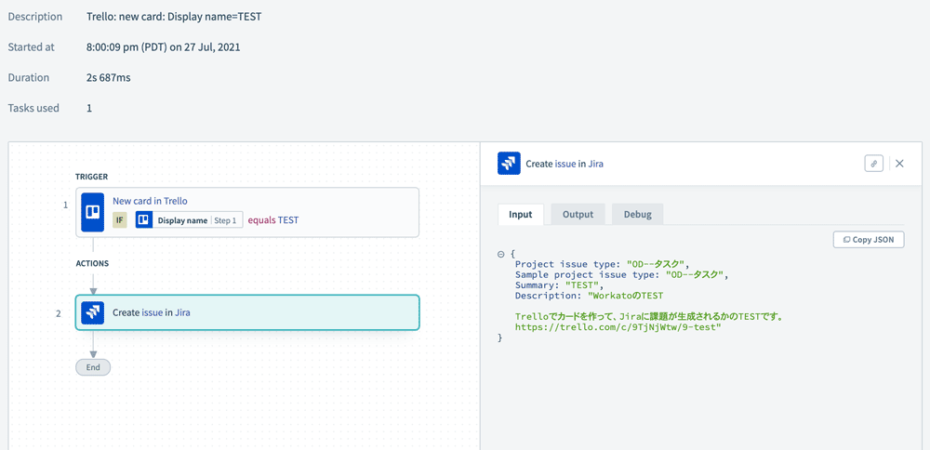This screenshot has width=930, height=450.
Task: Select the Create issue in Jira action step
Action: click(x=247, y=312)
